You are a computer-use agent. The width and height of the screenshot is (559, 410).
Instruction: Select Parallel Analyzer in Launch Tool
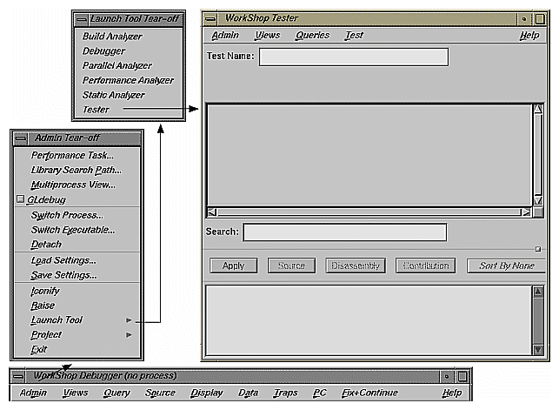(x=117, y=65)
